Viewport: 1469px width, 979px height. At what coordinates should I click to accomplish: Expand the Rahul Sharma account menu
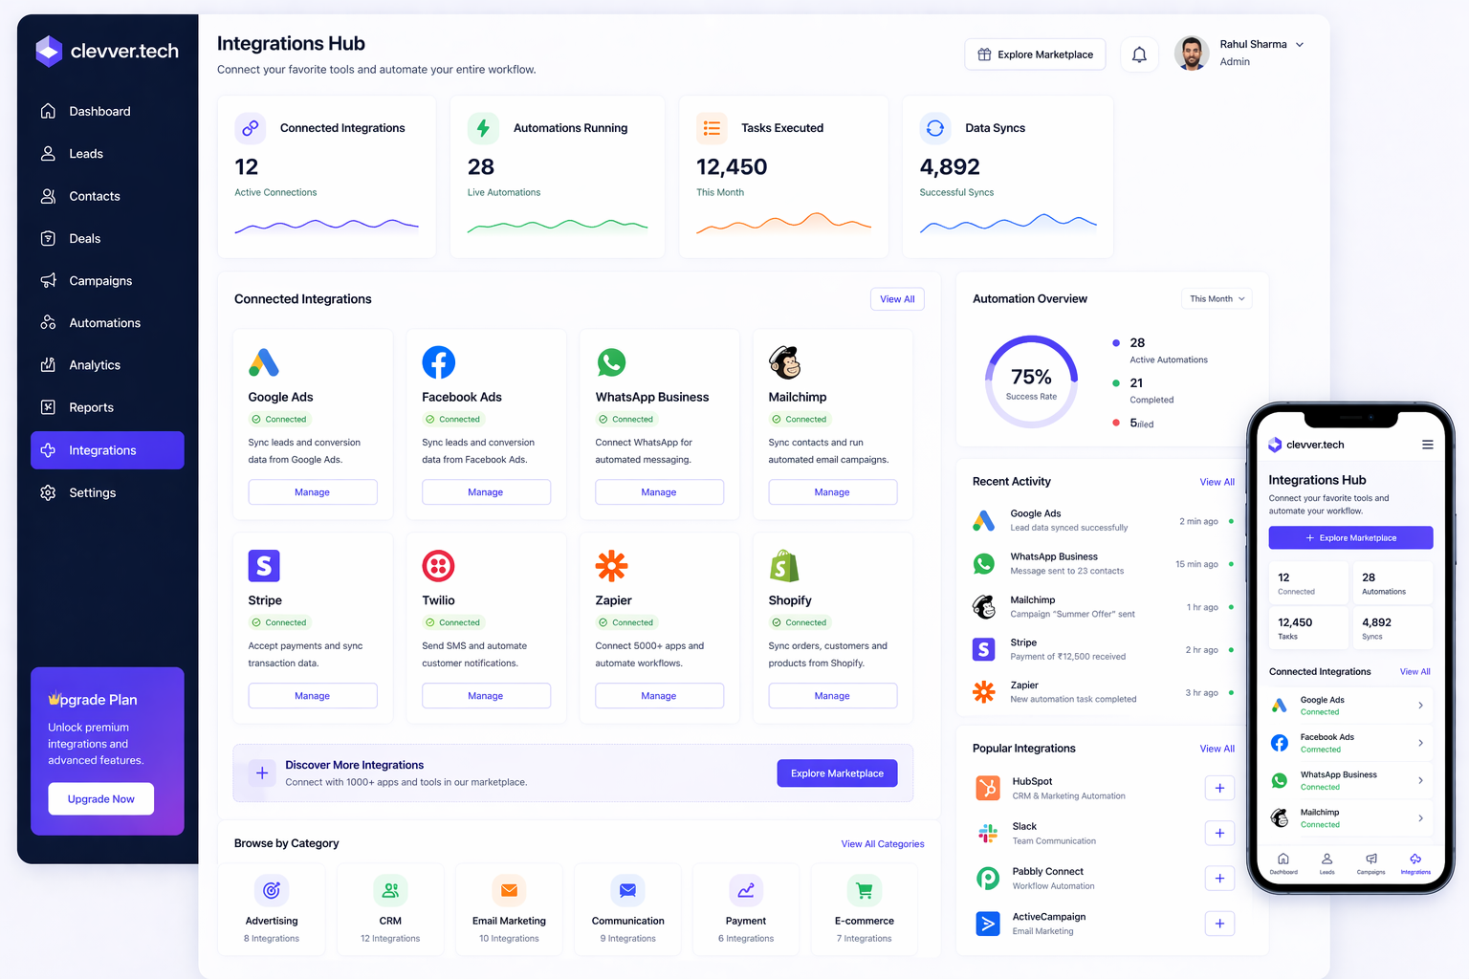click(1299, 45)
